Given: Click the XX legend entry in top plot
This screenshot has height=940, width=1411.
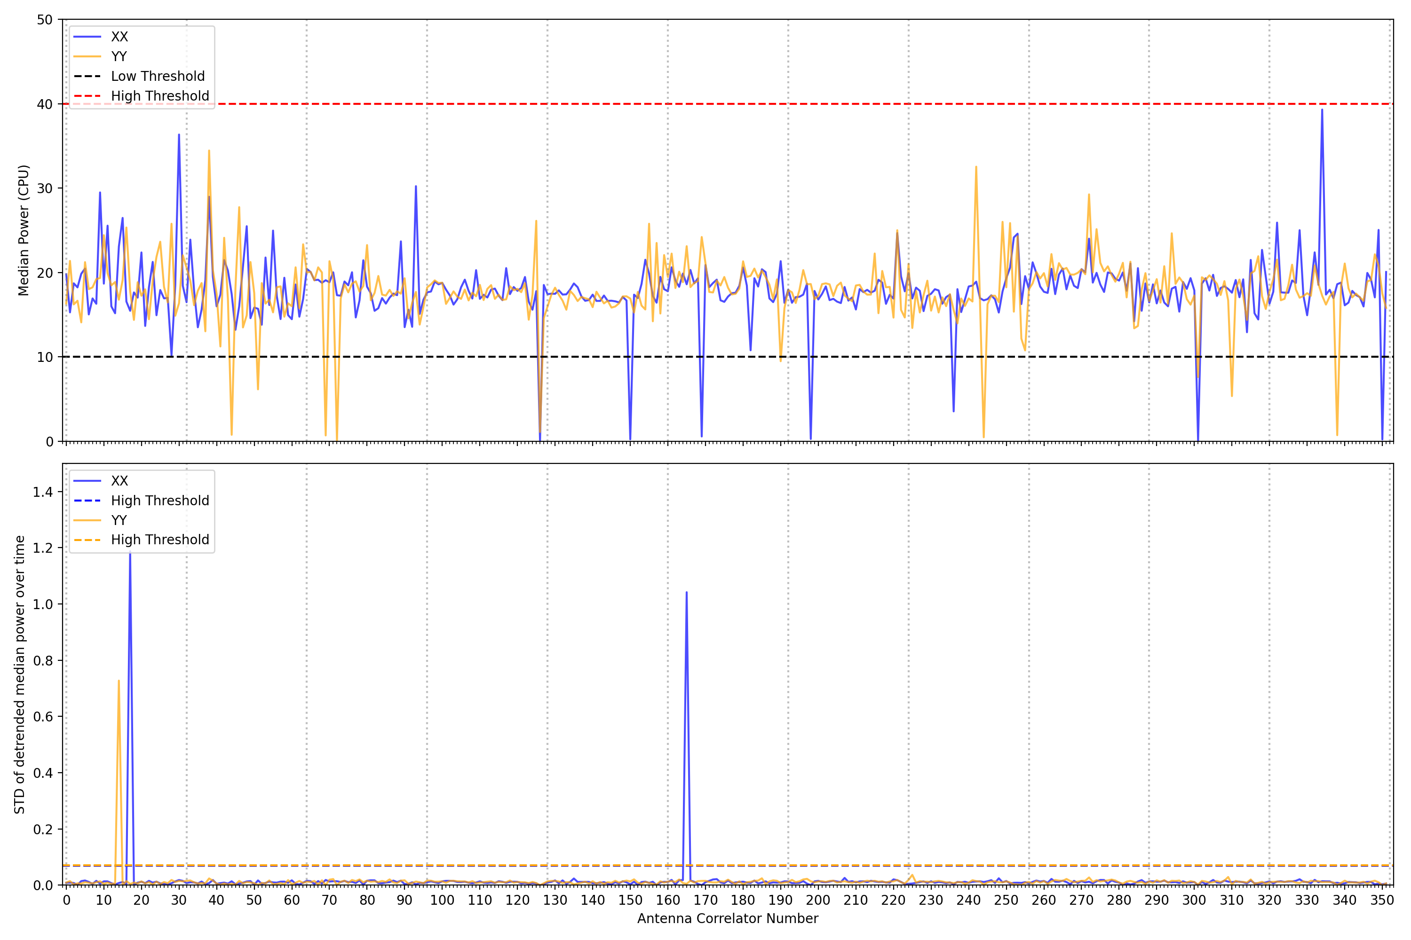Looking at the screenshot, I should pos(119,37).
